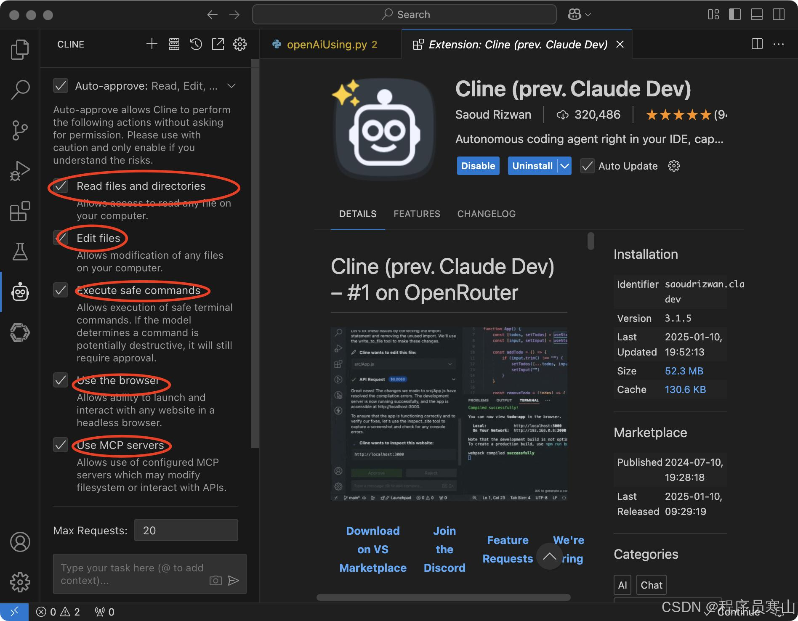Open the hexagon-shaped extension view below Cline
Screen dimensions: 798x621
click(20, 332)
